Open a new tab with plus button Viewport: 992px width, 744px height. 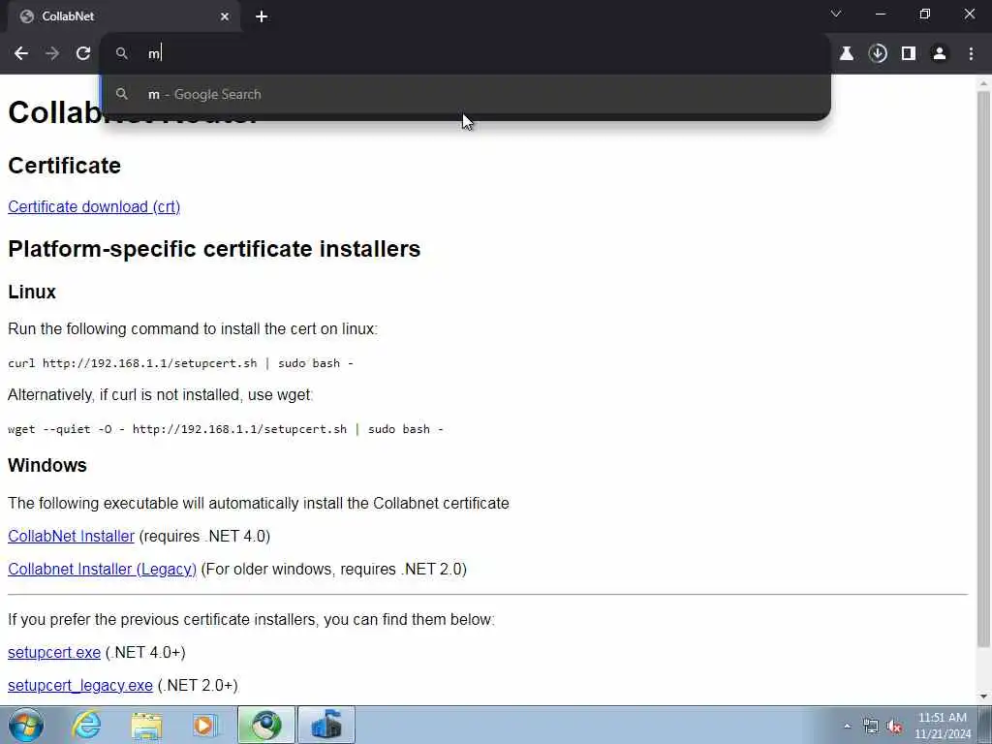pyautogui.click(x=262, y=16)
